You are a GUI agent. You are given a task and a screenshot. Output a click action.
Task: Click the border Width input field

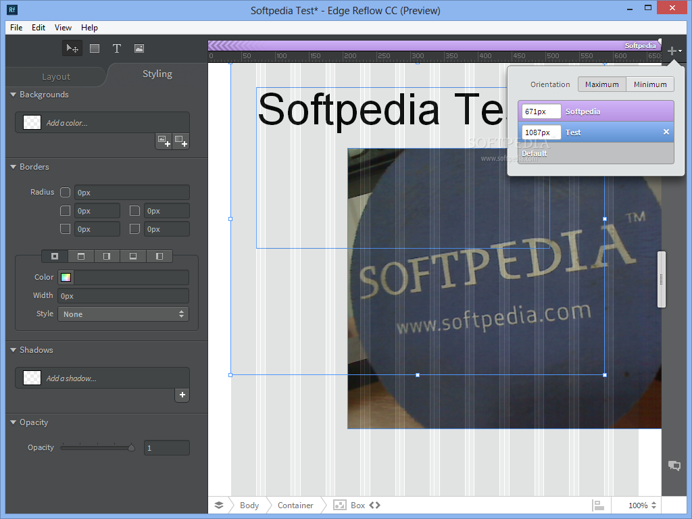[x=123, y=296]
